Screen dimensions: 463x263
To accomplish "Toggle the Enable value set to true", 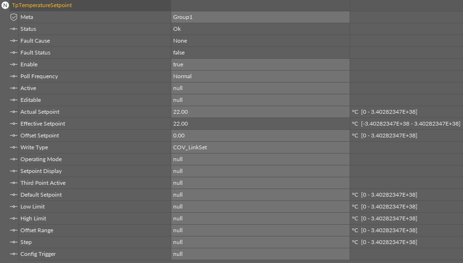I will coord(260,64).
